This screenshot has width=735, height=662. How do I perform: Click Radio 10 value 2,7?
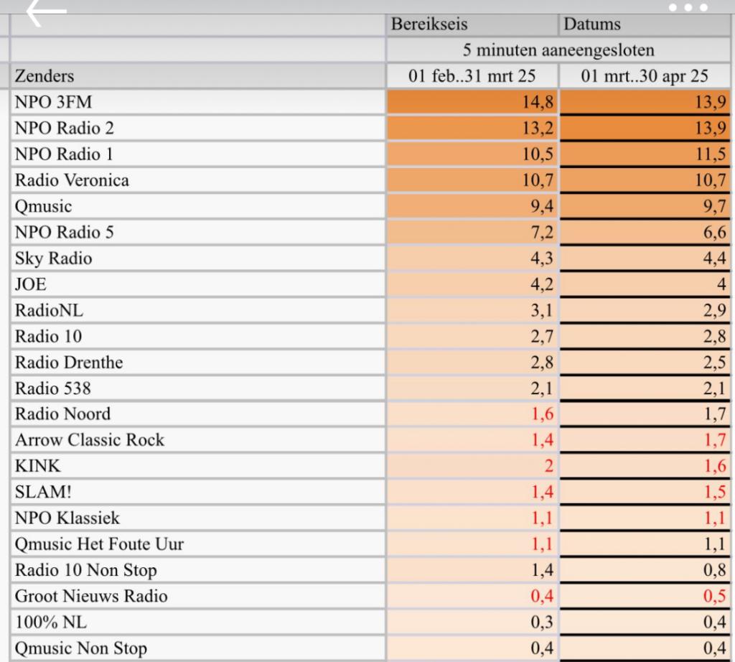pyautogui.click(x=472, y=336)
